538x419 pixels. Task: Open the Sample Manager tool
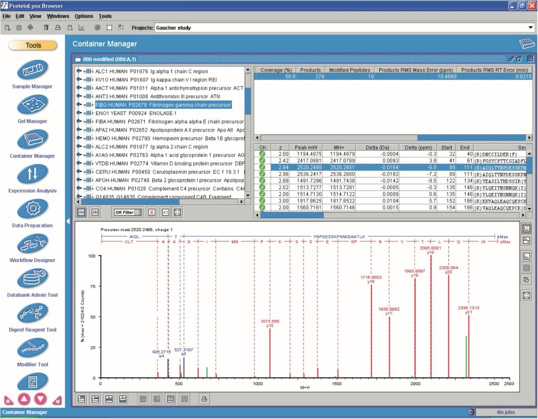tap(32, 70)
